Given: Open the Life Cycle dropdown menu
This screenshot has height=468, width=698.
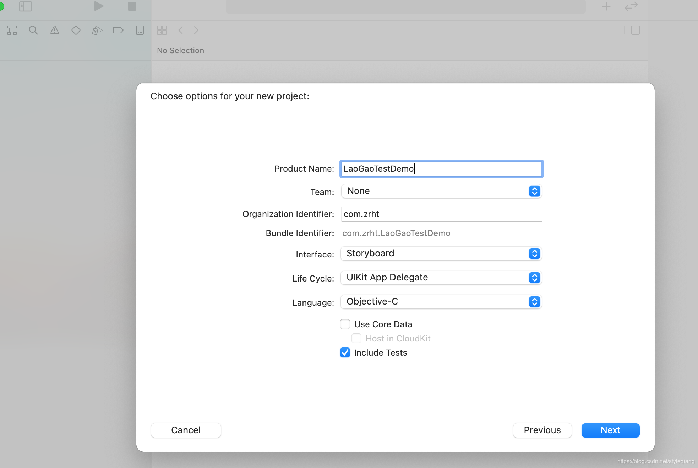Looking at the screenshot, I should pos(441,278).
